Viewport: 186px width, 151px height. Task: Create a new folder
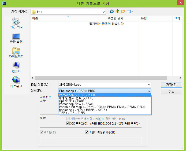click(x=123, y=12)
